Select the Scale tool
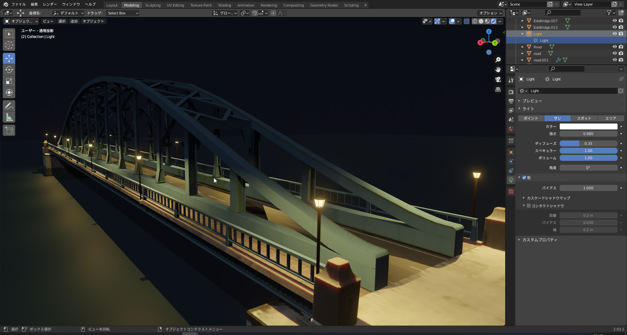Image resolution: width=627 pixels, height=335 pixels. [9, 81]
